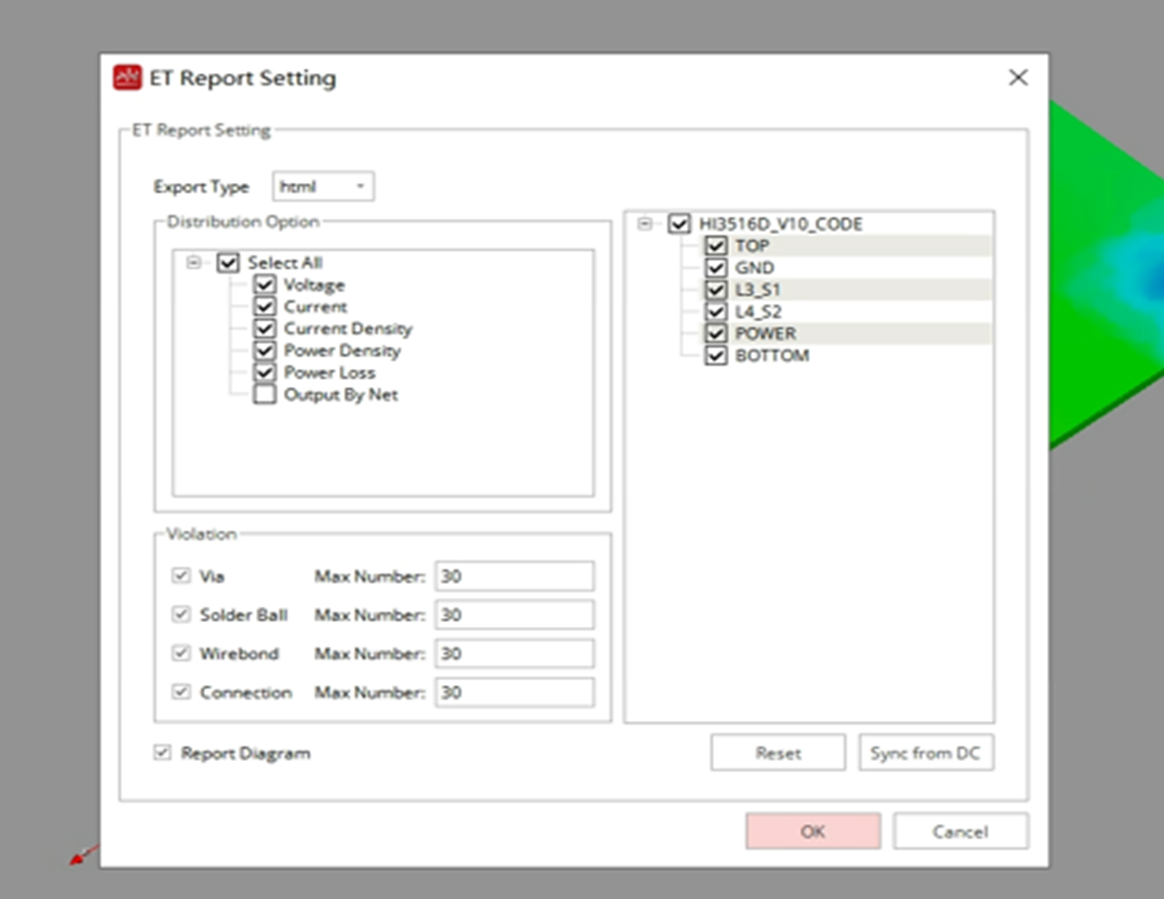Screen dimensions: 1164x899
Task: Click the Sync from DC button
Action: (x=927, y=753)
